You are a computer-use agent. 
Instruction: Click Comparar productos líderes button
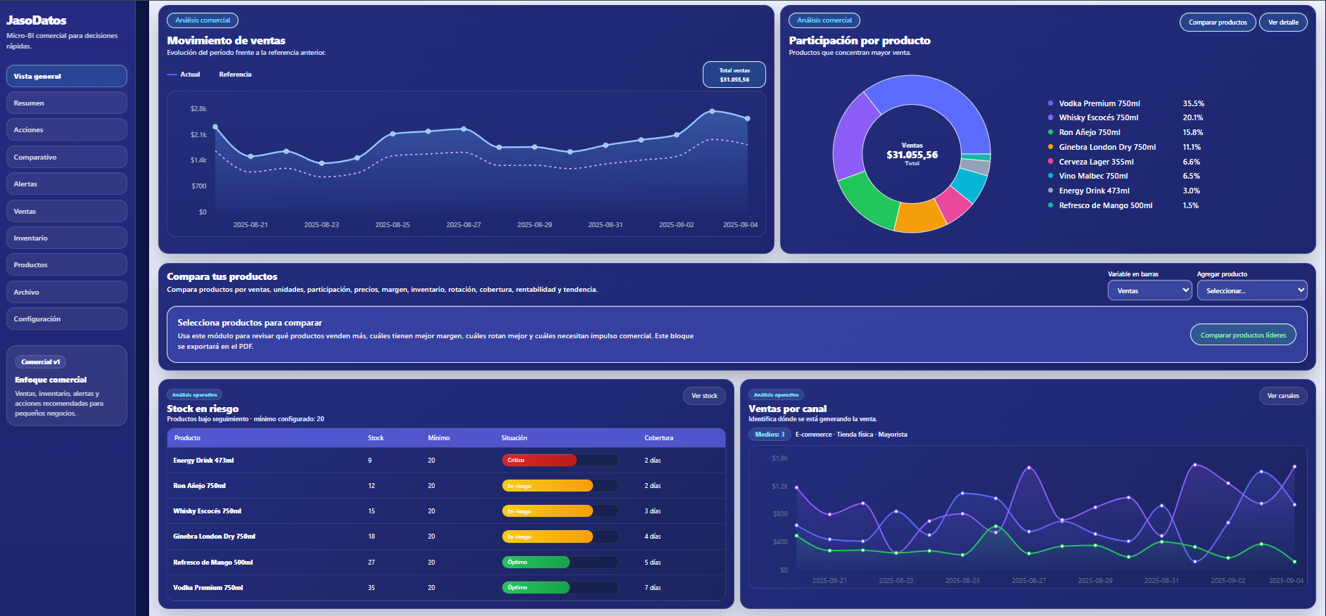click(x=1243, y=335)
